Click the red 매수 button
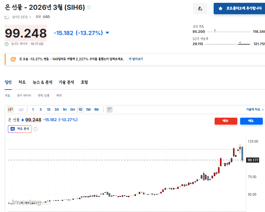 [x=226, y=121]
